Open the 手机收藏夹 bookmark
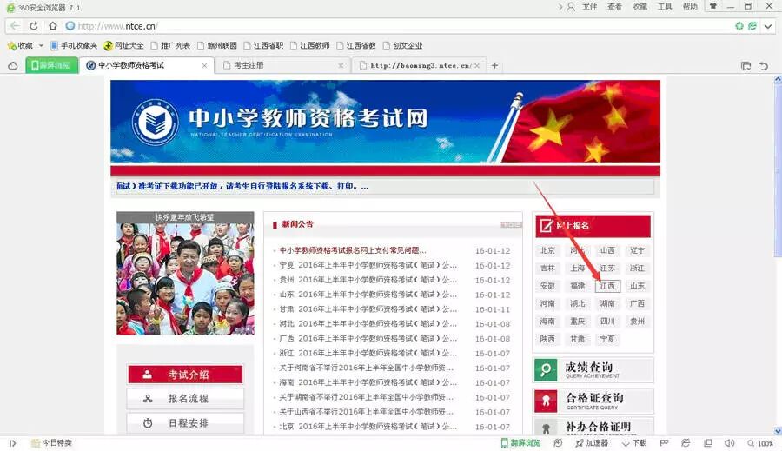Image resolution: width=782 pixels, height=451 pixels. [x=74, y=45]
